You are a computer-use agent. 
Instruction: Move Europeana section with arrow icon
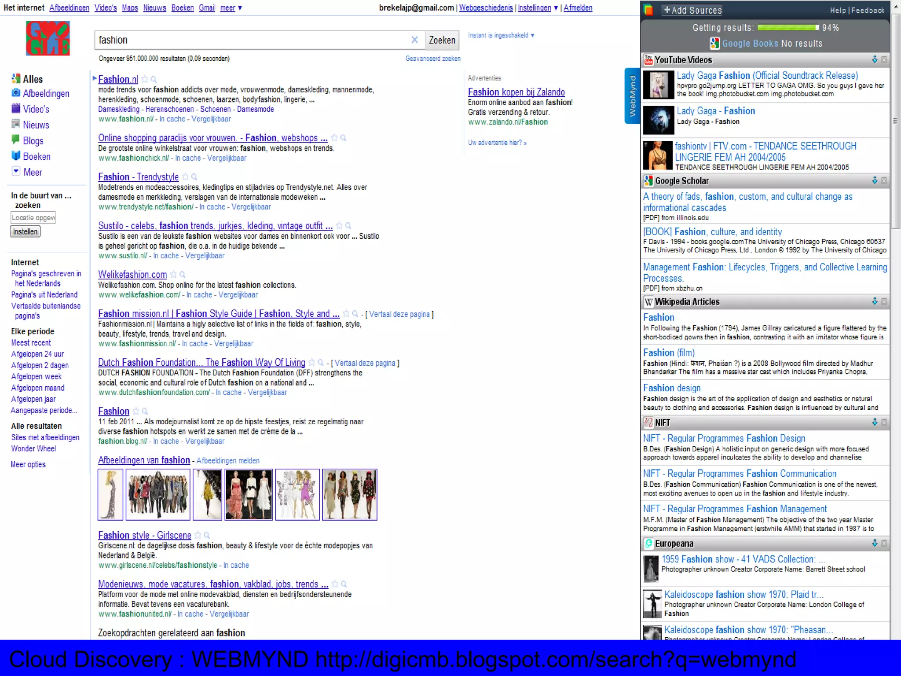875,544
